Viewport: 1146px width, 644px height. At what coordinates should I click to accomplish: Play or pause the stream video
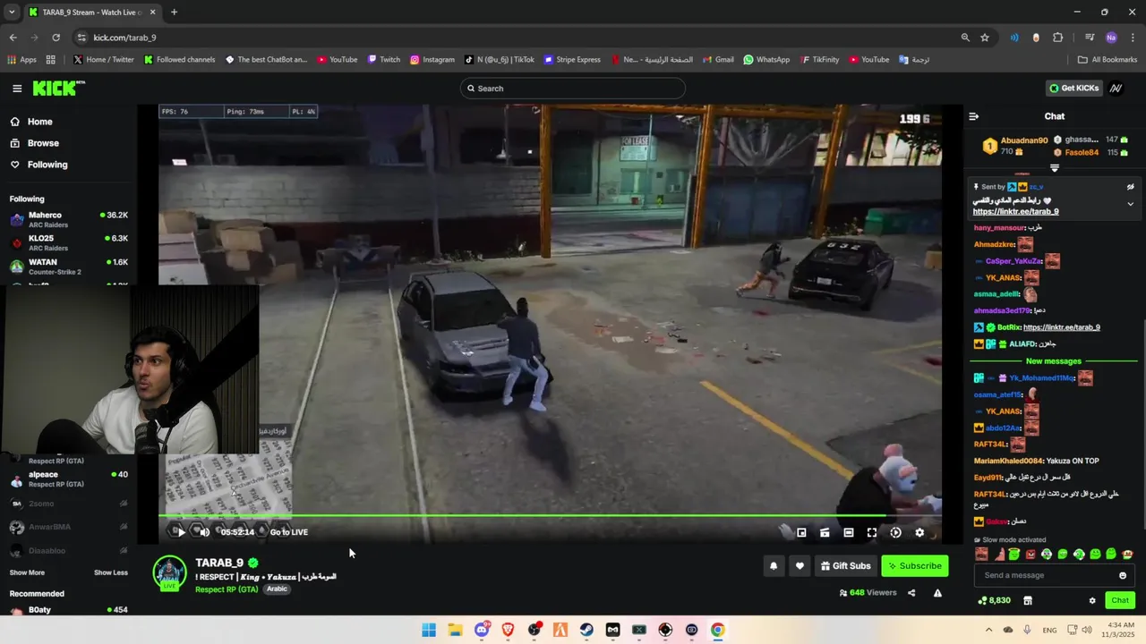(181, 532)
